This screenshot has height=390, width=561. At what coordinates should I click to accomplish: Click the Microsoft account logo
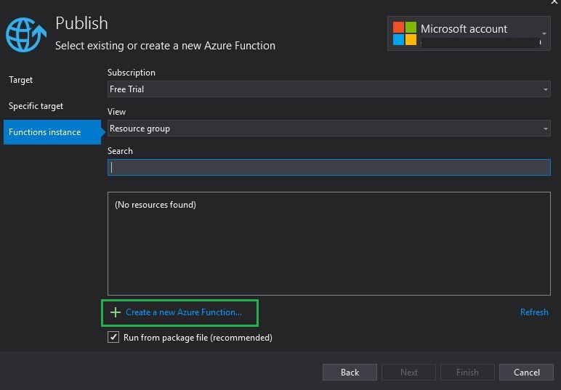pos(405,33)
